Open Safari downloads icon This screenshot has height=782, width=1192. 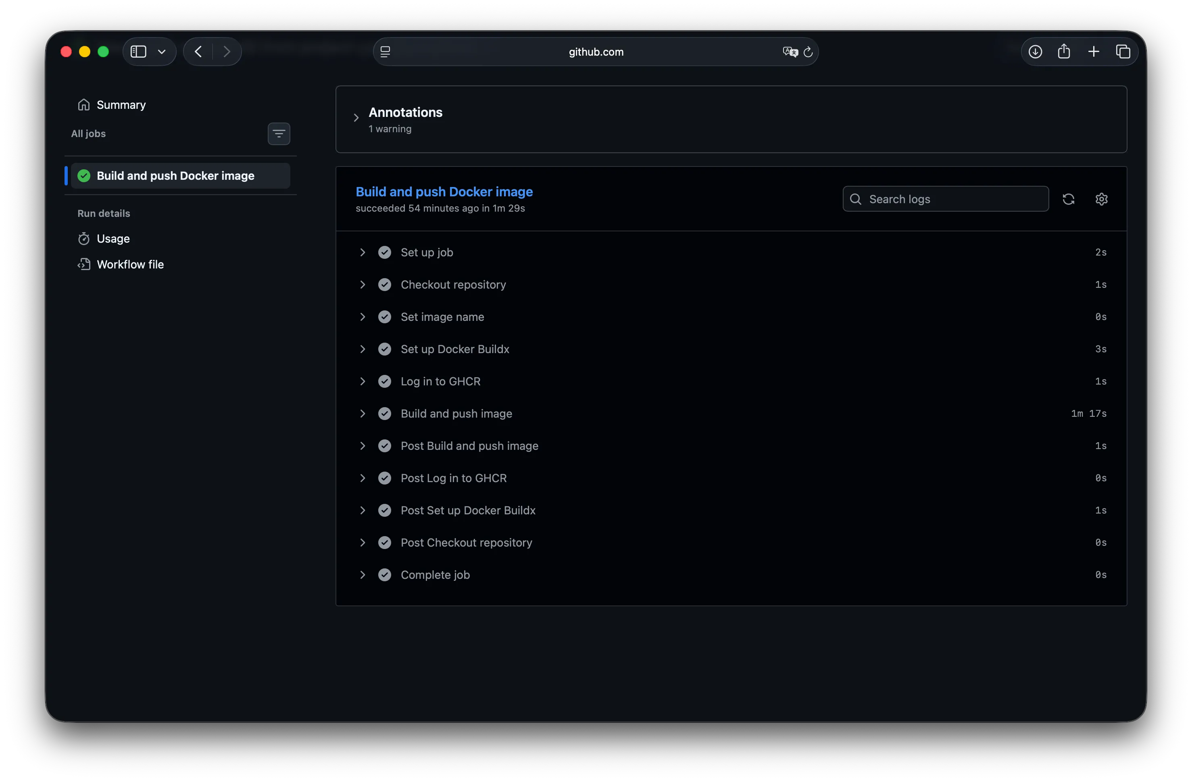click(x=1035, y=52)
